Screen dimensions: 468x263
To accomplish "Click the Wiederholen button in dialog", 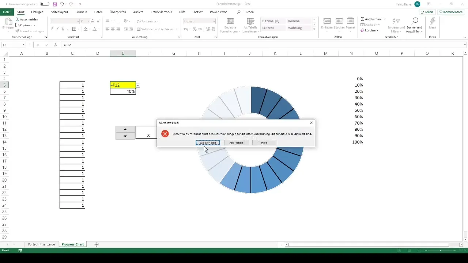I will (x=208, y=142).
